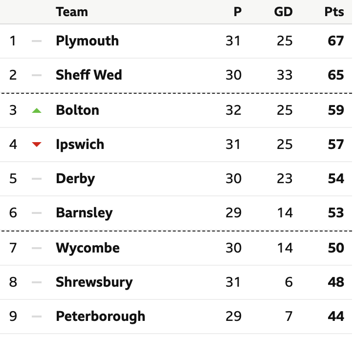Select the Pts column header
The height and width of the screenshot is (338, 354).
334,12
